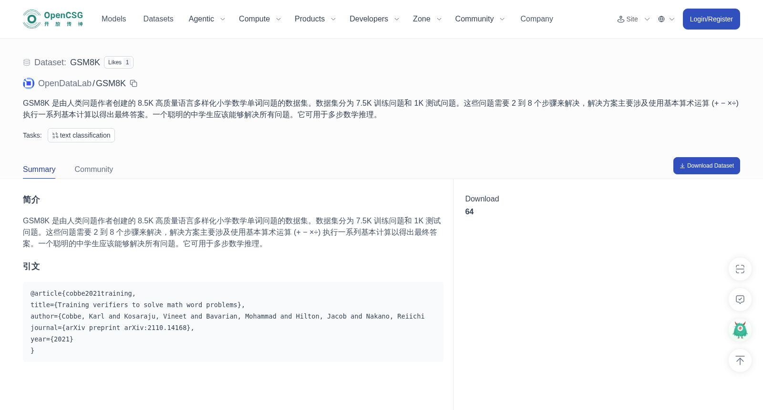Click the OpenCSG logo

[53, 19]
